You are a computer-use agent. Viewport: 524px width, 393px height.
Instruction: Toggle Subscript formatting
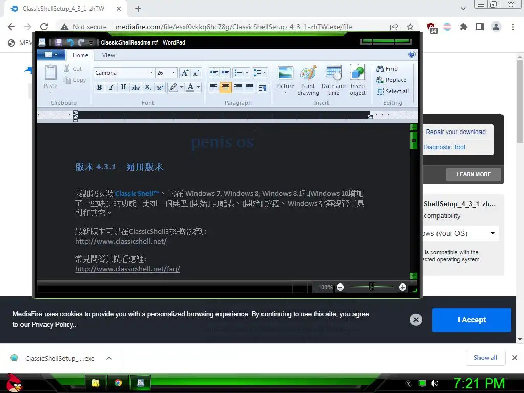(x=148, y=88)
